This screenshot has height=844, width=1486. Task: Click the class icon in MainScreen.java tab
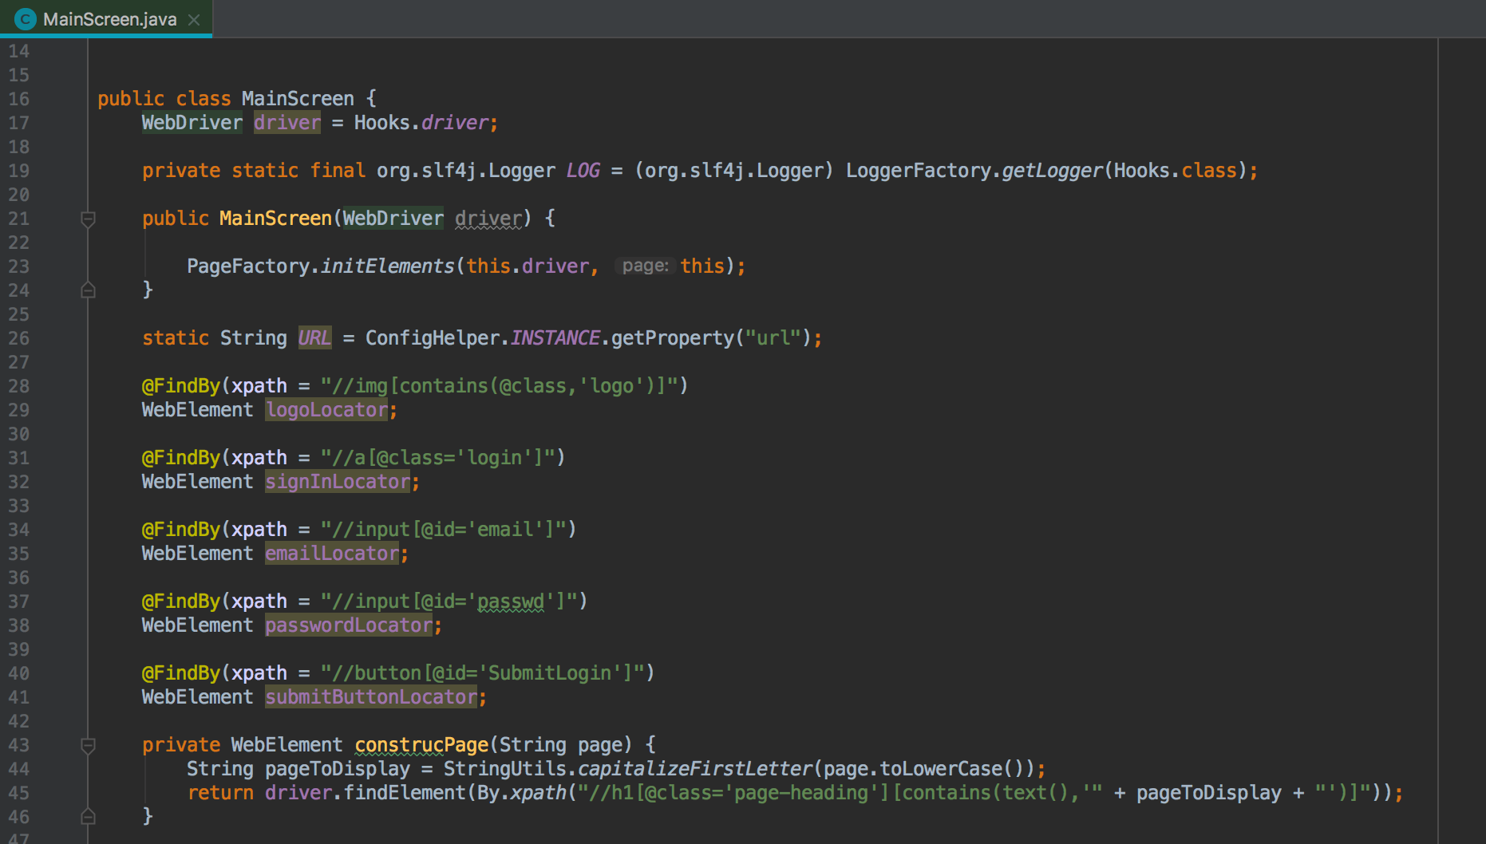[26, 19]
